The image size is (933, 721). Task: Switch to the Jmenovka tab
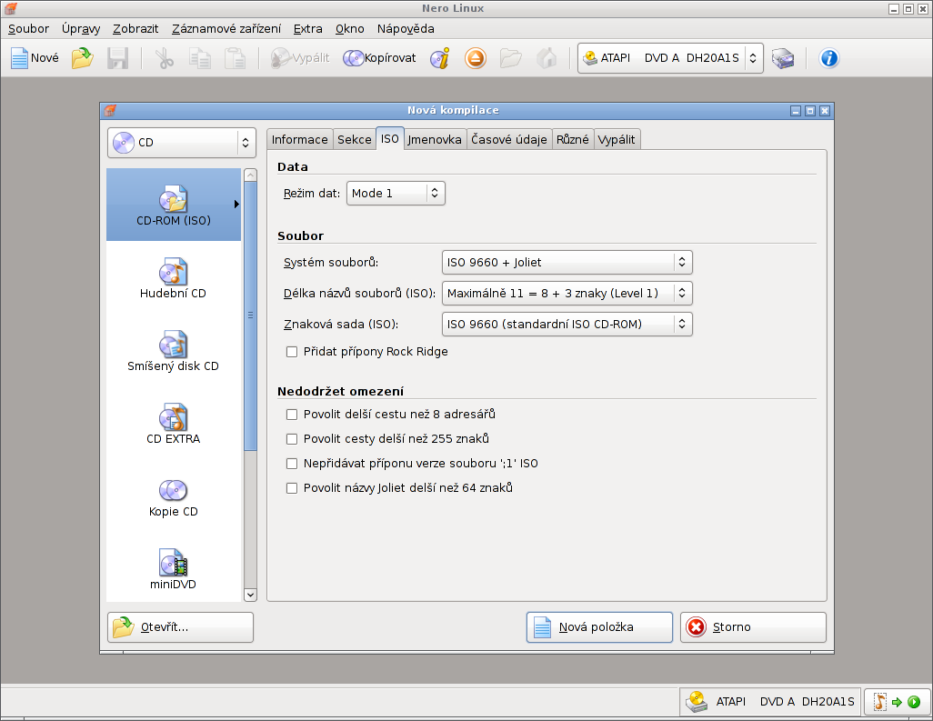pos(435,138)
